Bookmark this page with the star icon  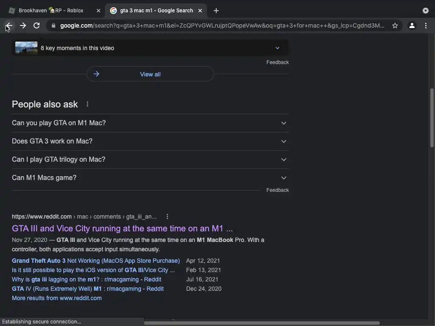(395, 26)
